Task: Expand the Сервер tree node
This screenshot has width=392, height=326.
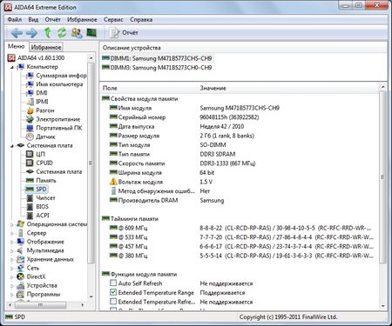Action: (x=12, y=233)
